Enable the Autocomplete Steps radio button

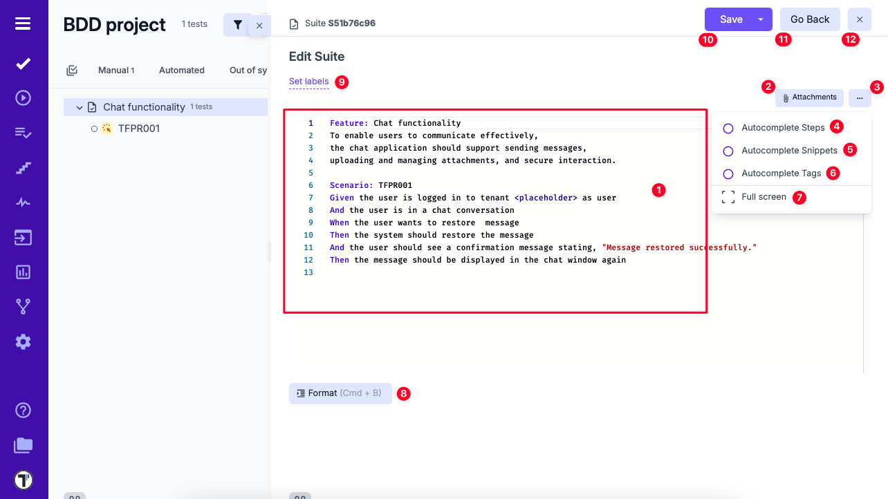pyautogui.click(x=728, y=127)
